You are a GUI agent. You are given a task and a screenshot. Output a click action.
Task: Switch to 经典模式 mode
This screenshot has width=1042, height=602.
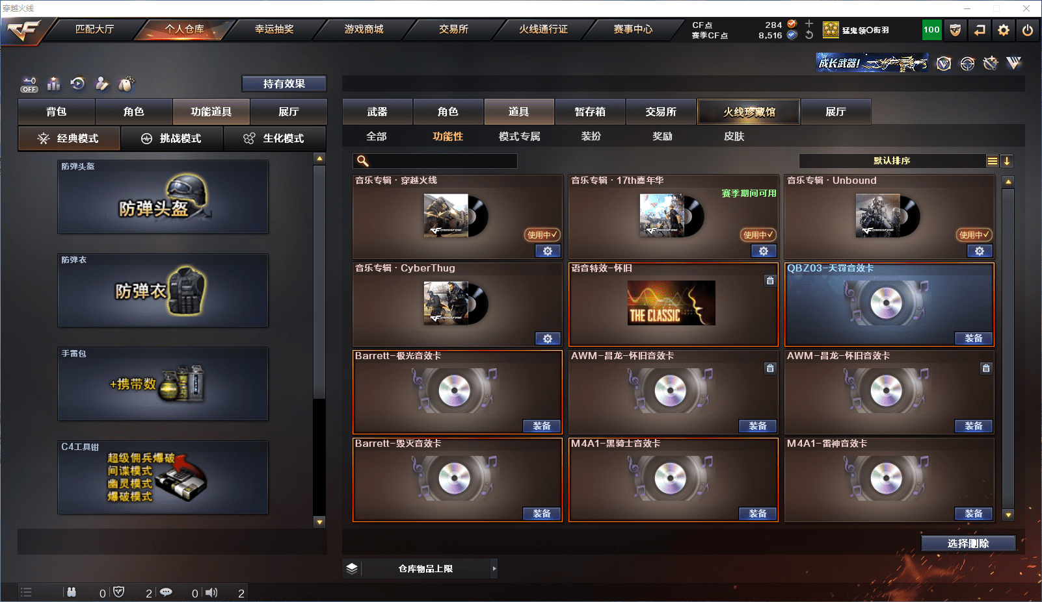[x=69, y=138]
